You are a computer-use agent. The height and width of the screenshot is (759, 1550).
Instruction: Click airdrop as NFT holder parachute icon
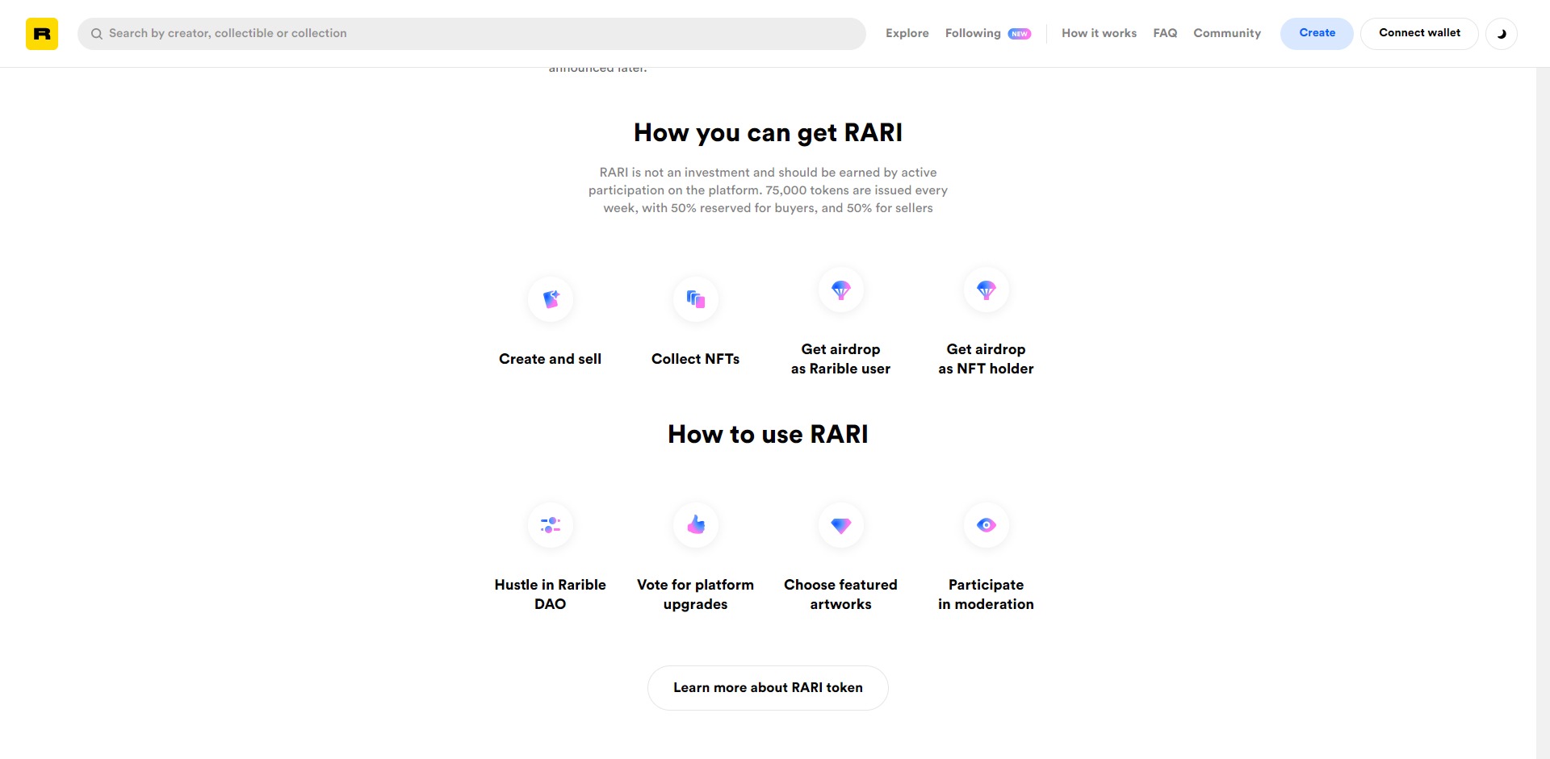pyautogui.click(x=987, y=290)
